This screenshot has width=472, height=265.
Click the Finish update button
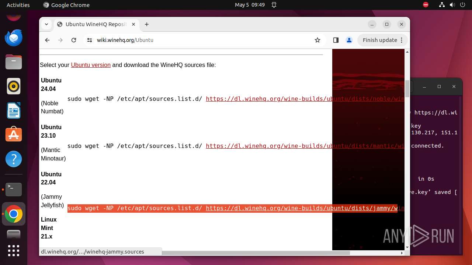tap(382, 40)
